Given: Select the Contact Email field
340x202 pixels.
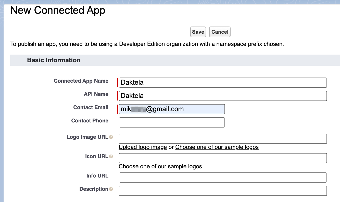Looking at the screenshot, I should pyautogui.click(x=171, y=109).
